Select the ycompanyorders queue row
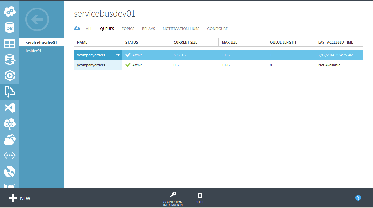 (x=219, y=65)
